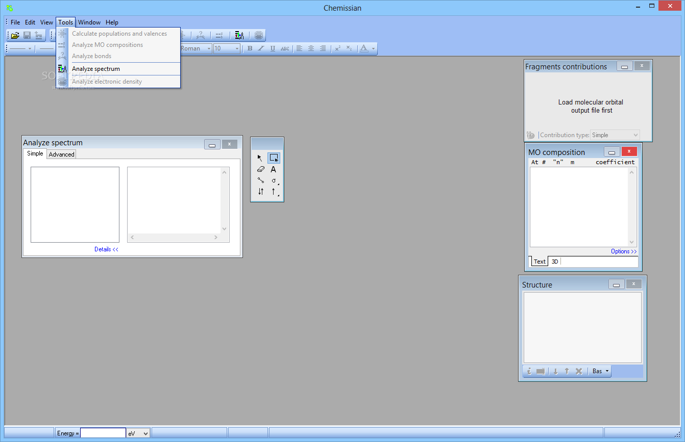Click the Energy input field
The height and width of the screenshot is (442, 685).
tap(103, 433)
